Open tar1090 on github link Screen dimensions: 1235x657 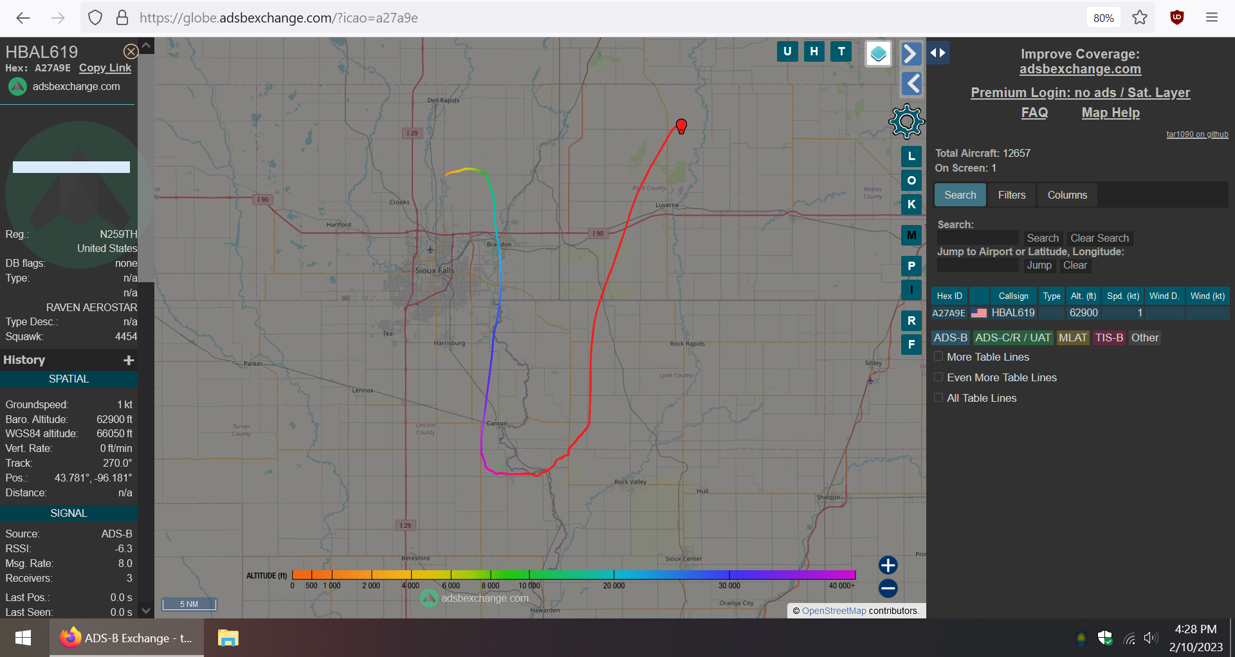(x=1197, y=134)
